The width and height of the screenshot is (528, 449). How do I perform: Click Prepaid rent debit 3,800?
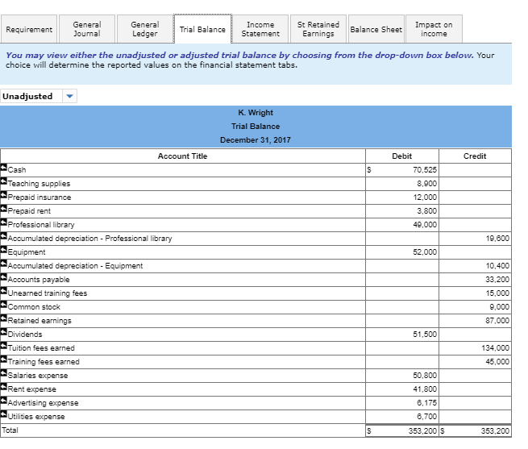click(426, 211)
